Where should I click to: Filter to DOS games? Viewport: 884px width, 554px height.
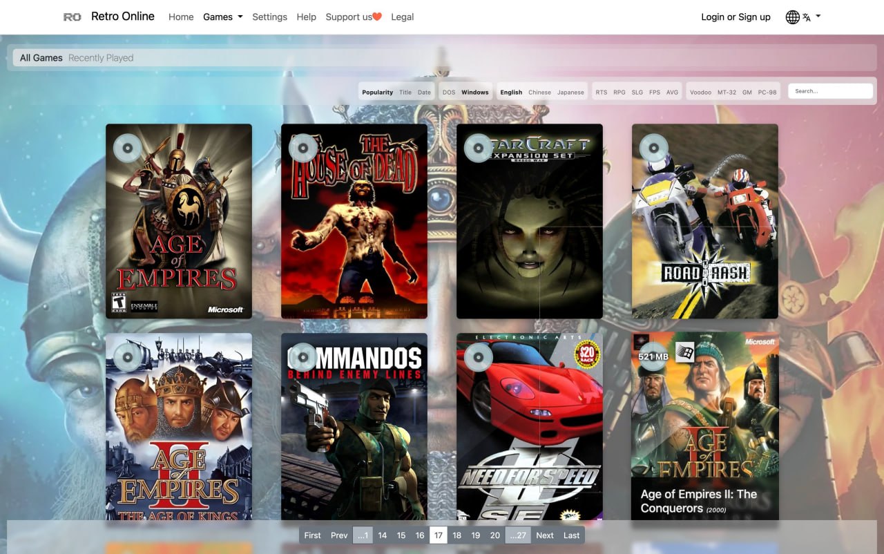pyautogui.click(x=449, y=92)
